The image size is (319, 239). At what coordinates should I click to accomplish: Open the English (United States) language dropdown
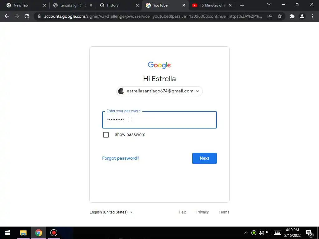click(x=111, y=212)
